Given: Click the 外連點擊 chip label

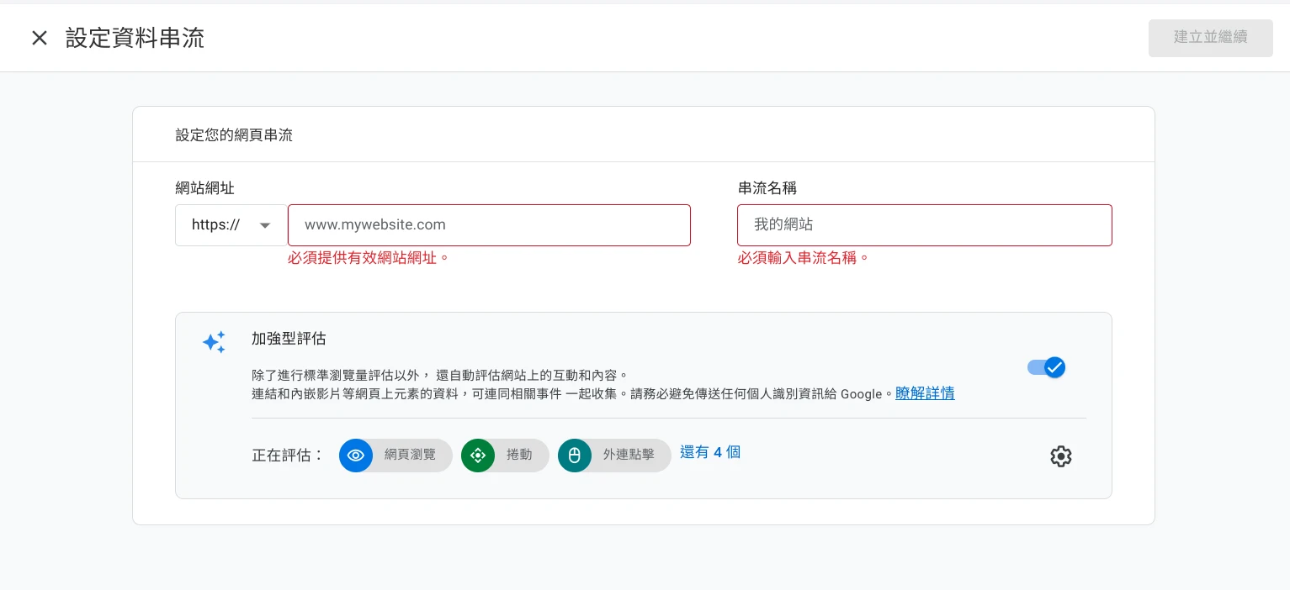Looking at the screenshot, I should click(628, 456).
